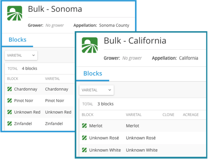The image size is (208, 159).
Task: Switch to Blocks tab in Bulk - Sonoma
Action: [18, 40]
